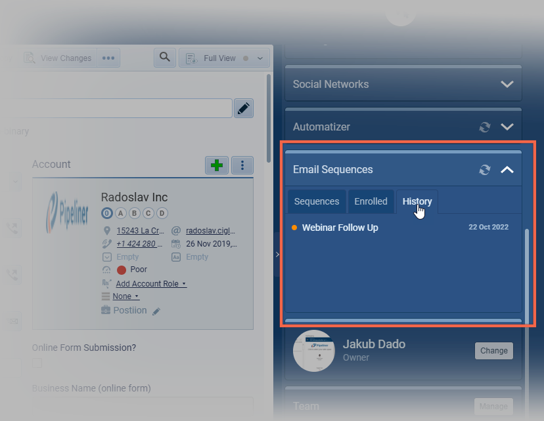Click the record name input field
The height and width of the screenshot is (421, 544).
[x=116, y=108]
